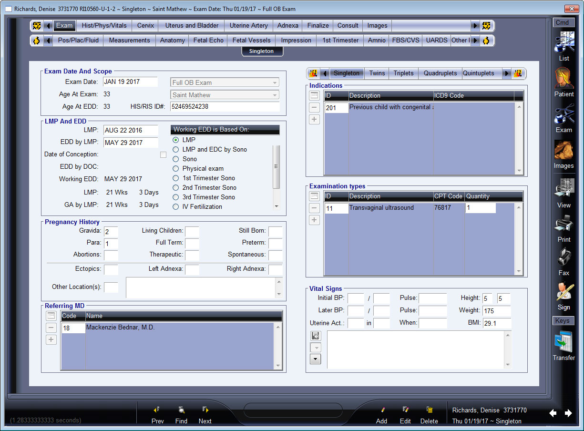Open Indications list picker icon

point(314,95)
